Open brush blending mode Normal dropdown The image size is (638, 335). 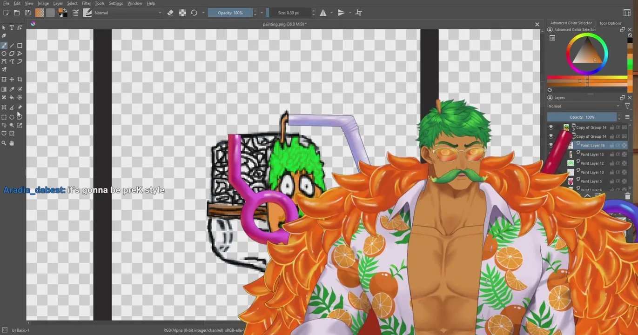(128, 13)
